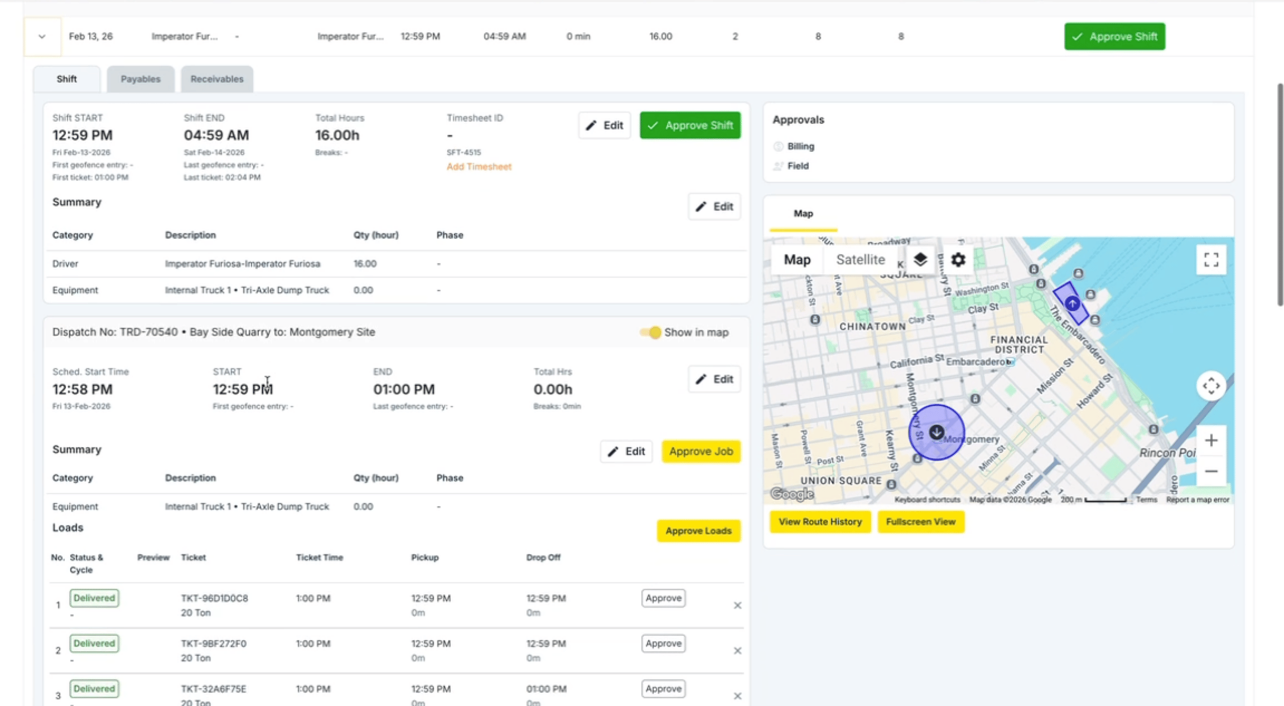Click the Montgomery drop-off circle marker

click(x=937, y=432)
